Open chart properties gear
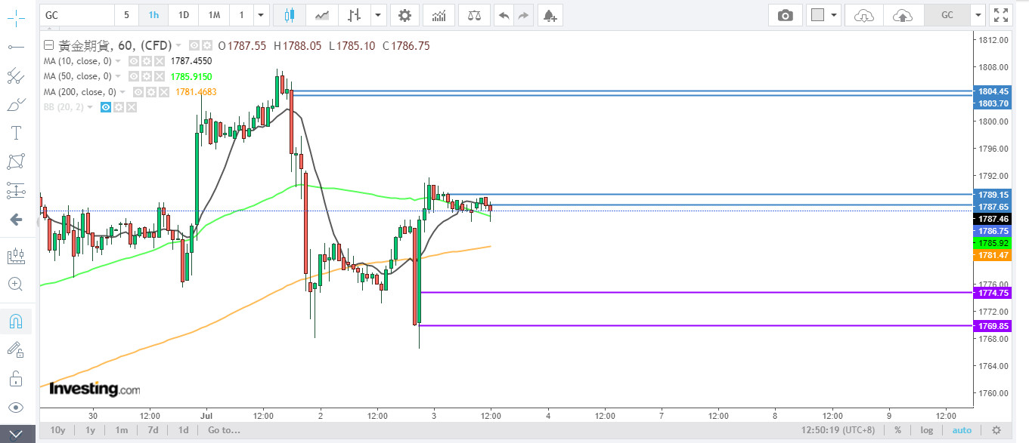Image resolution: width=1029 pixels, height=443 pixels. (x=405, y=15)
